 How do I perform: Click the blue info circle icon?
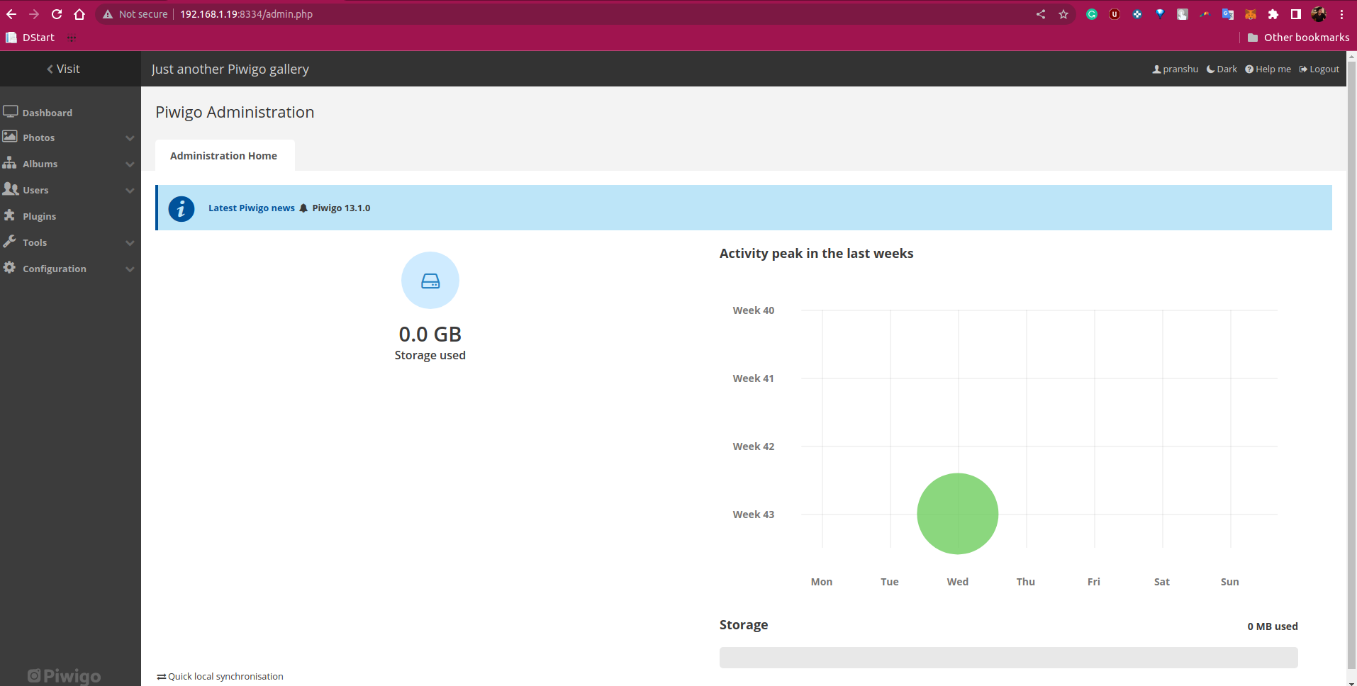[182, 208]
